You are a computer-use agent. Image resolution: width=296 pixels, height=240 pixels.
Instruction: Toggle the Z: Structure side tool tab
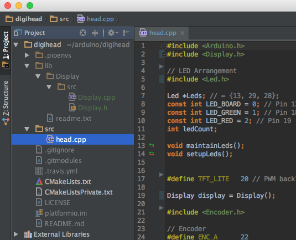(x=6, y=103)
